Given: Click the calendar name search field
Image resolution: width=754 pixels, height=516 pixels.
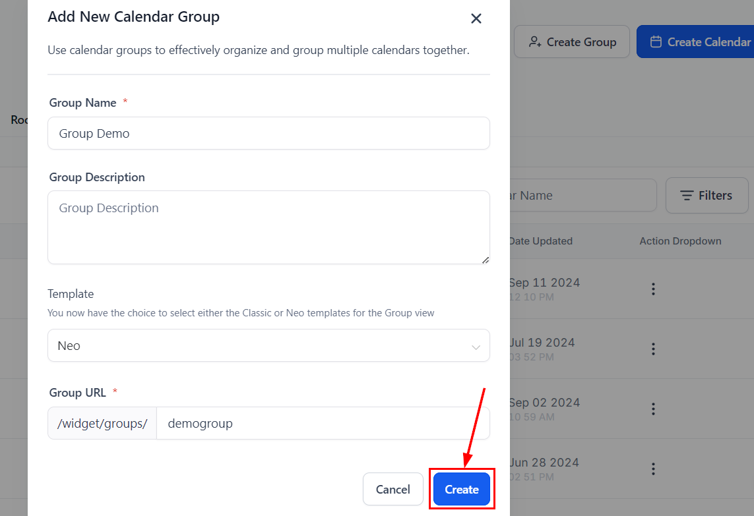Looking at the screenshot, I should (581, 196).
